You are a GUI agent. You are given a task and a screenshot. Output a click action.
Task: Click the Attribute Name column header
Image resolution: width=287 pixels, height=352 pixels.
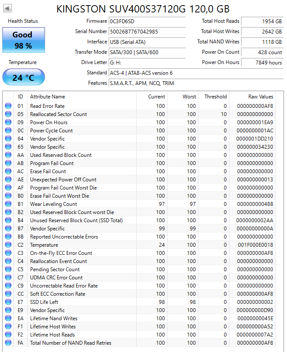click(82, 97)
